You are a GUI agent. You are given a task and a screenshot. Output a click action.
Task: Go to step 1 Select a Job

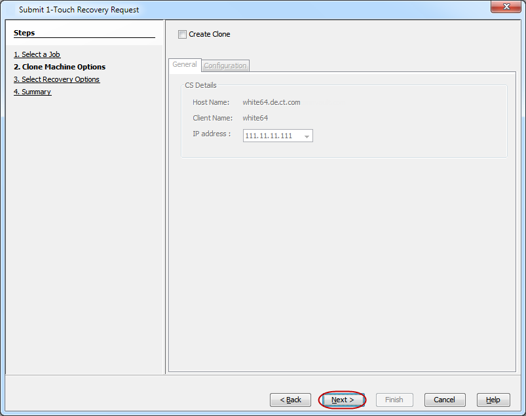click(37, 54)
